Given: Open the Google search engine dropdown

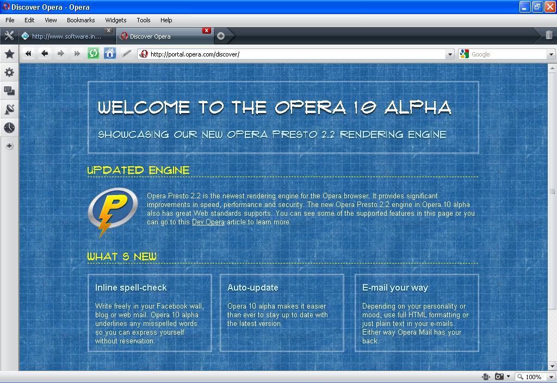Looking at the screenshot, I should [x=551, y=54].
